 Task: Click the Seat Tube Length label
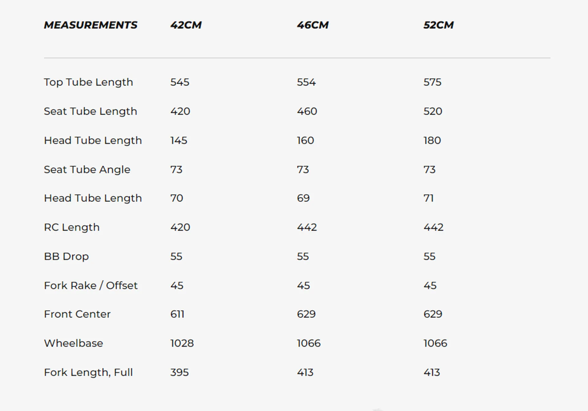90,111
